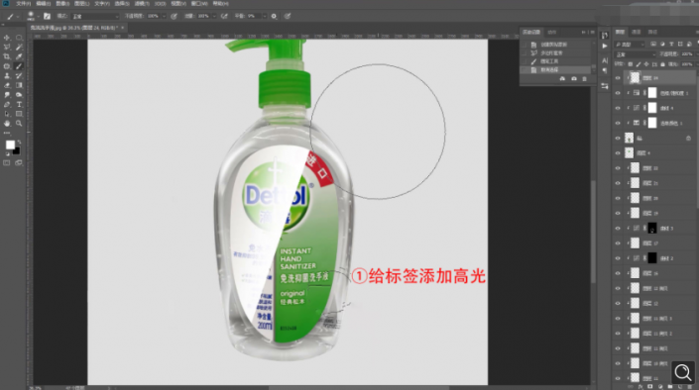Toggle visibility of 曲线 3 layer
Viewport: 699px width, 390px height.
(618, 229)
